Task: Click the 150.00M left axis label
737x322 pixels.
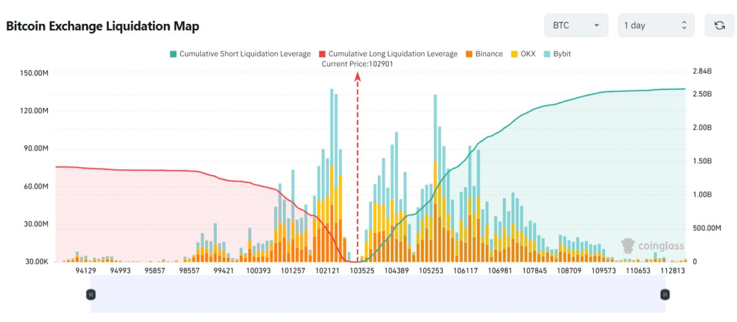Action: (x=35, y=73)
